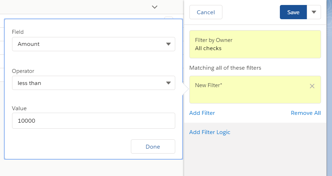This screenshot has height=176, width=332.
Task: Click the Field dropdown arrow icon
Action: (x=168, y=44)
